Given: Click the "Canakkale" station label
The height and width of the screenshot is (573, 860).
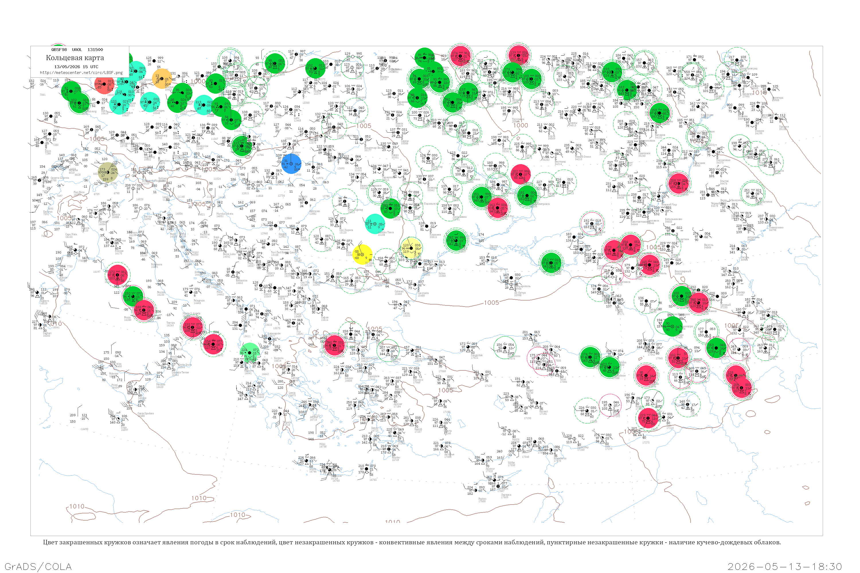Looking at the screenshot, I should tap(374, 376).
